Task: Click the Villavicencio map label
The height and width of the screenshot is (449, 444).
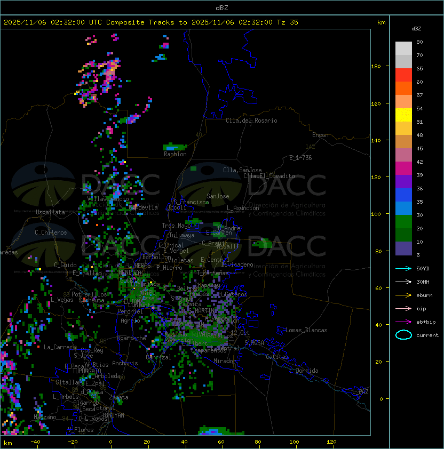Action: pyautogui.click(x=108, y=199)
